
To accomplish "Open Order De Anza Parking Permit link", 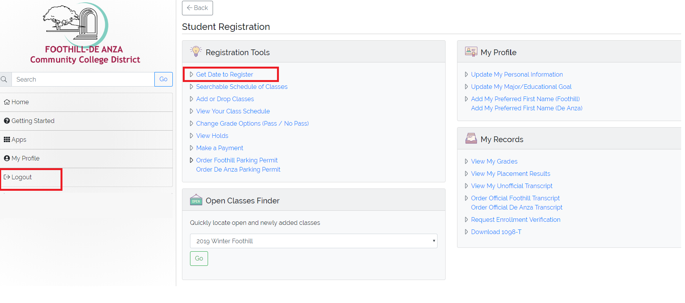I will (238, 169).
